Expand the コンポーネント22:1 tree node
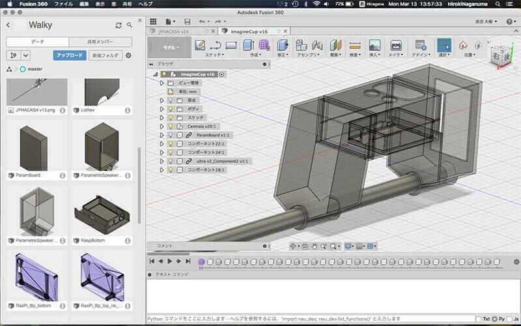Image resolution: width=521 pixels, height=326 pixels. pyautogui.click(x=162, y=143)
